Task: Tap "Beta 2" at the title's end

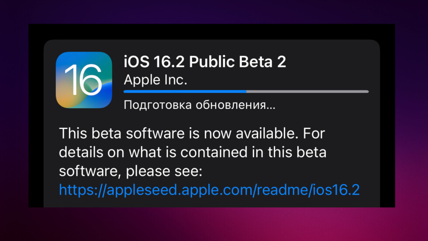Action: tap(266, 62)
